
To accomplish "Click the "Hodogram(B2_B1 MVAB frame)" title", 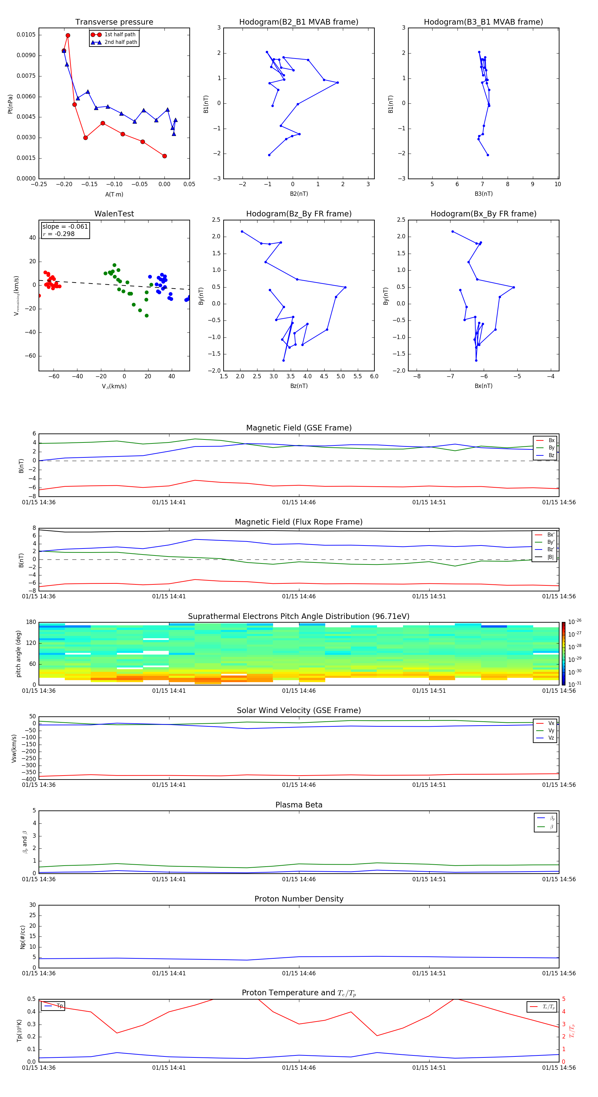I will tap(298, 22).
